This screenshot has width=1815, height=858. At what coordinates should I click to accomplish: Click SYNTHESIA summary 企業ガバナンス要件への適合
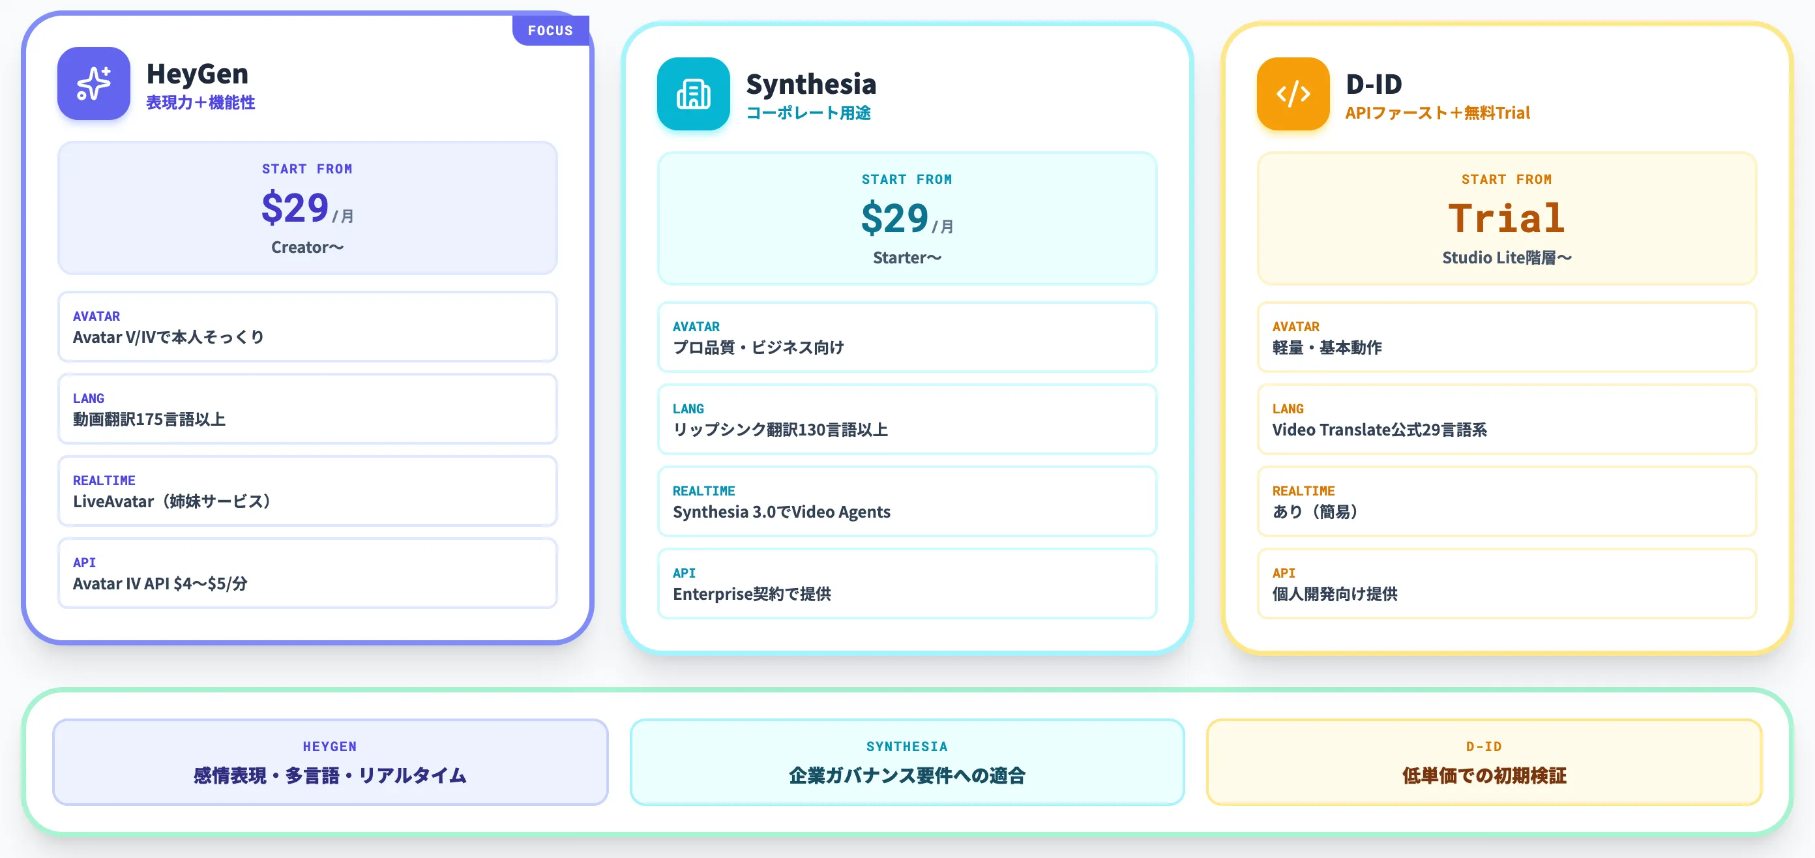click(907, 762)
